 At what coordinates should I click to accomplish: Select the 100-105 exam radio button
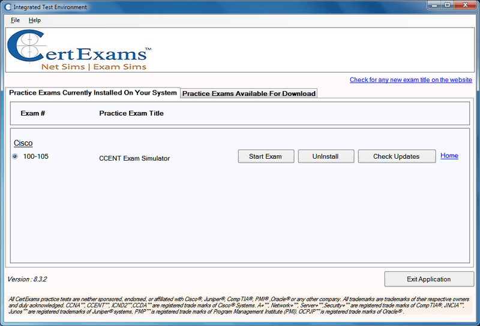tap(15, 156)
